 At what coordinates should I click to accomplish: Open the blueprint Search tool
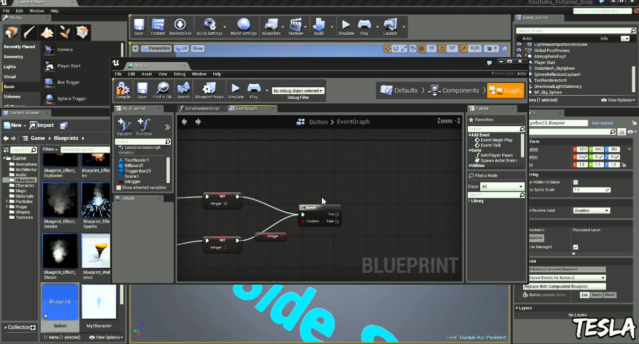point(183,90)
